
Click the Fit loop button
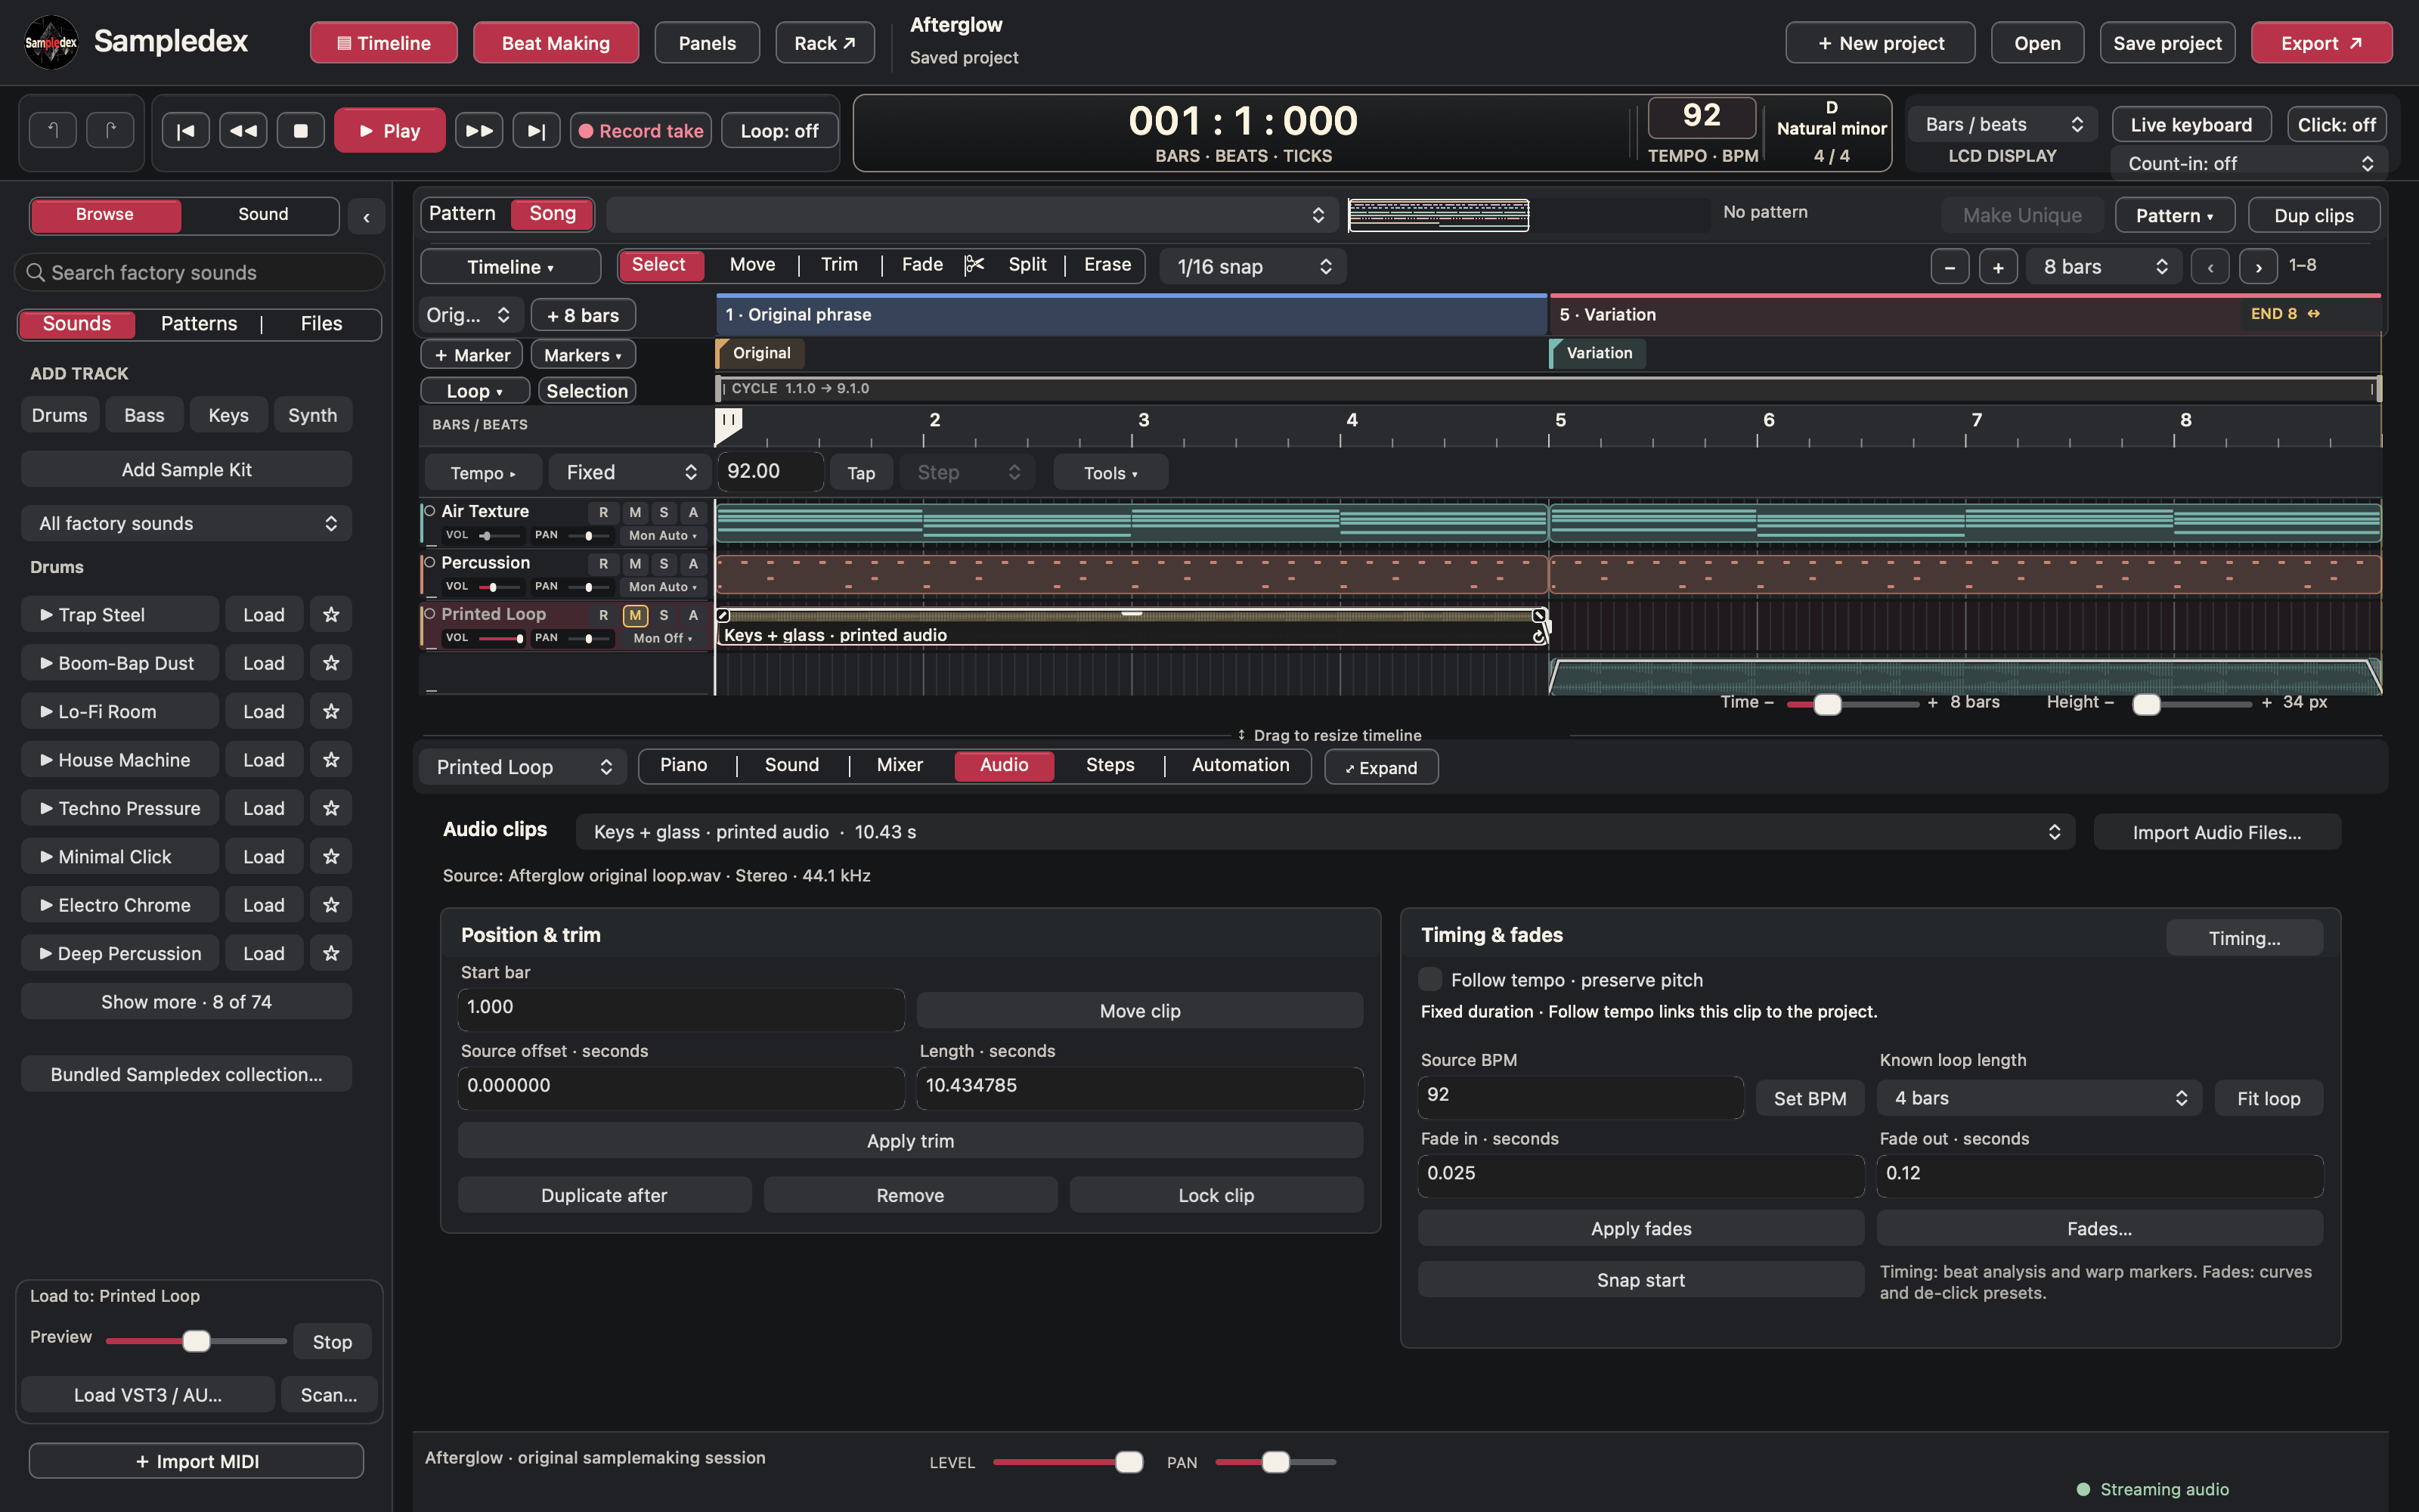tap(2268, 1098)
